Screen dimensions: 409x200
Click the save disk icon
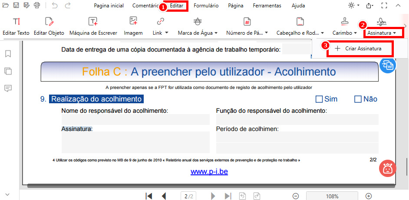pyautogui.click(x=16, y=5)
